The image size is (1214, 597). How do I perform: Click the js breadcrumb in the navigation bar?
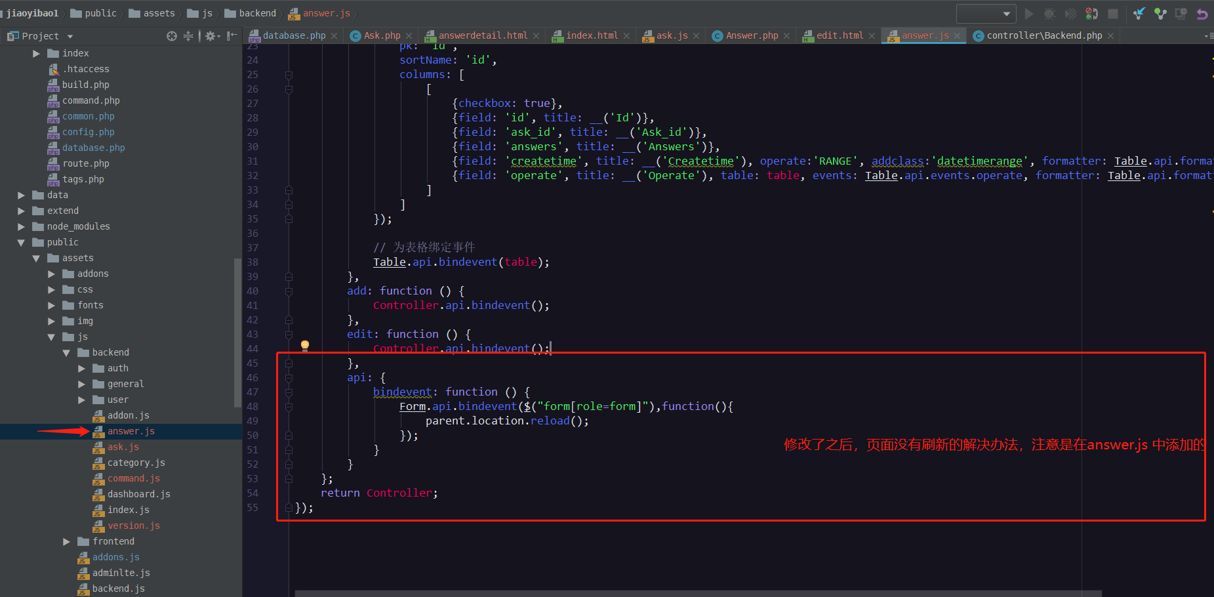(x=200, y=13)
